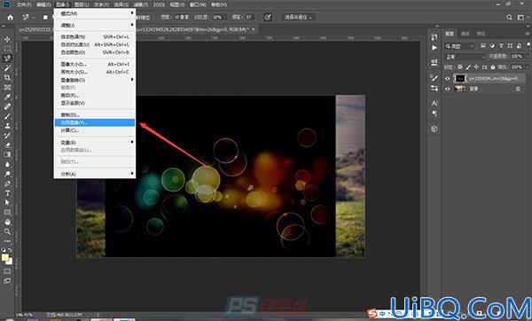Open the 窗口(W) menu
The height and width of the screenshot is (321, 532).
pyautogui.click(x=198, y=4)
